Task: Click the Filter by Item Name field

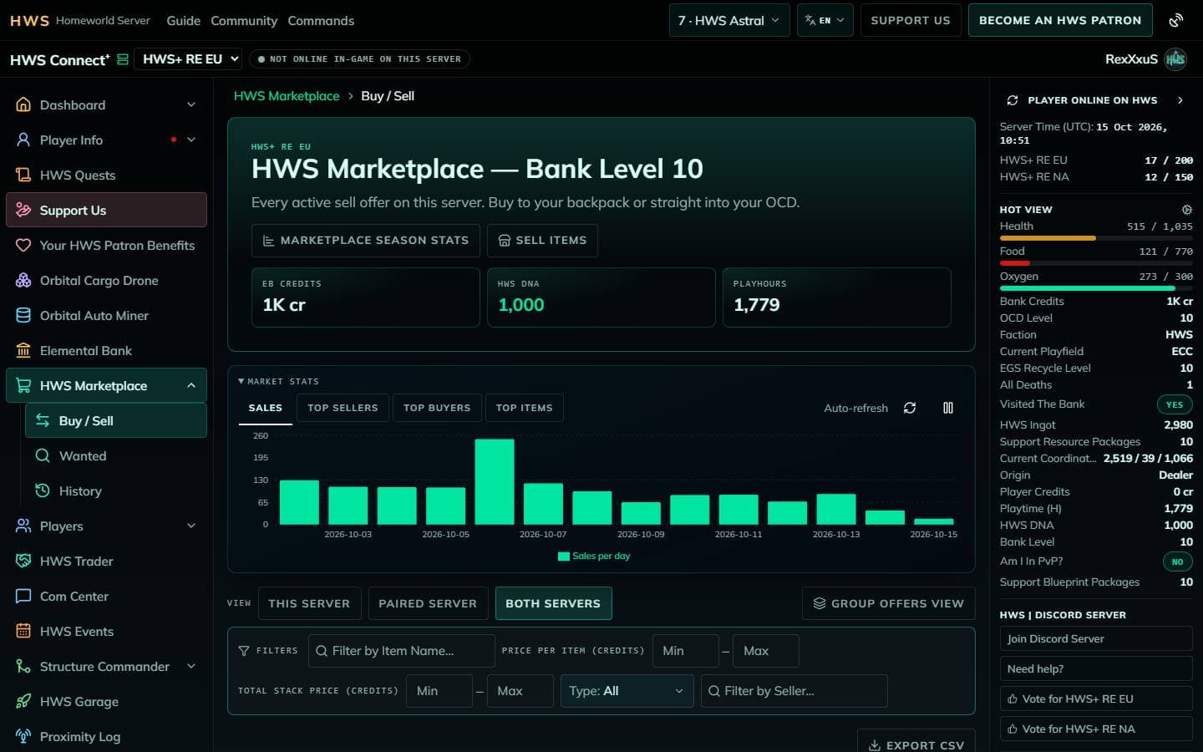Action: pos(402,651)
